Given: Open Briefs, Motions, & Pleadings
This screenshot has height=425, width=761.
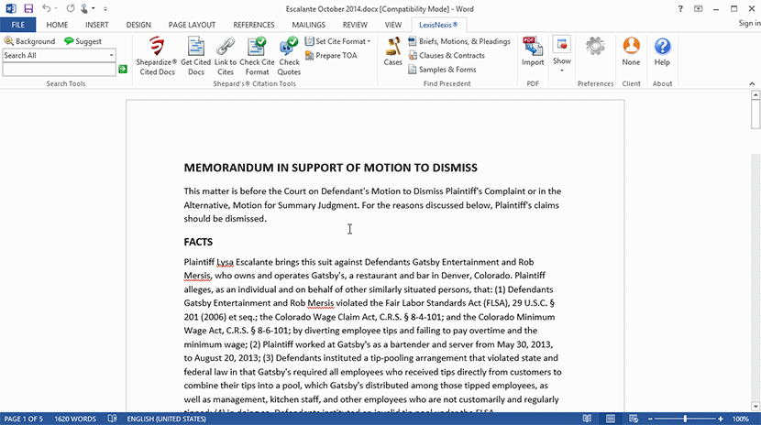Looking at the screenshot, I should coord(459,41).
